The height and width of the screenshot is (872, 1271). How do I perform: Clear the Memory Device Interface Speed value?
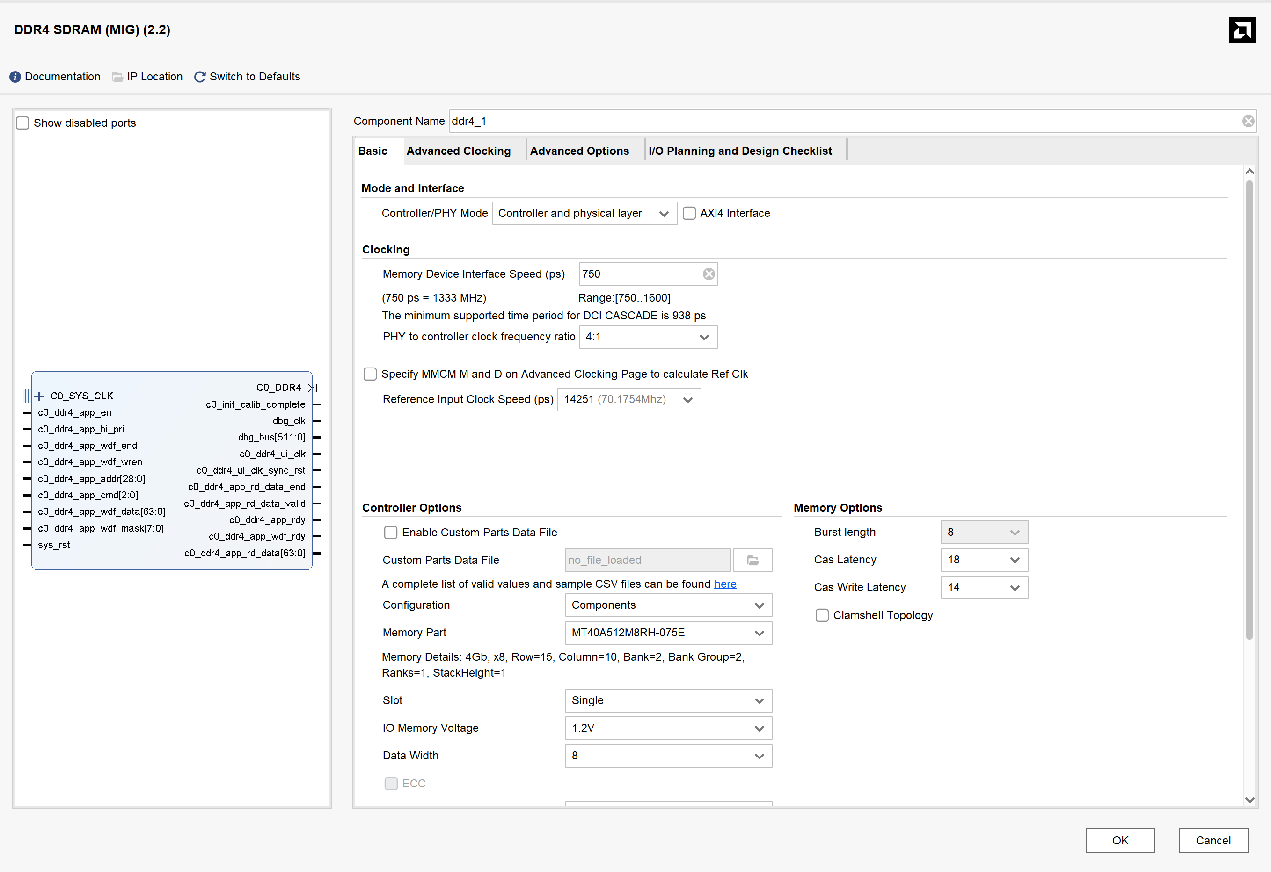pyautogui.click(x=709, y=274)
